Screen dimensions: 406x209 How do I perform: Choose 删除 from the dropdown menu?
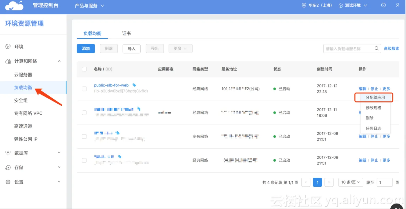[x=369, y=118]
